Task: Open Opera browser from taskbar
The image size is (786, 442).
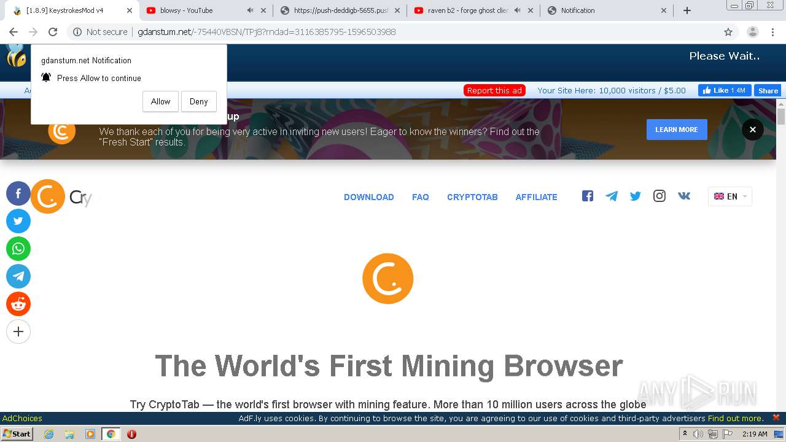Action: 131,434
